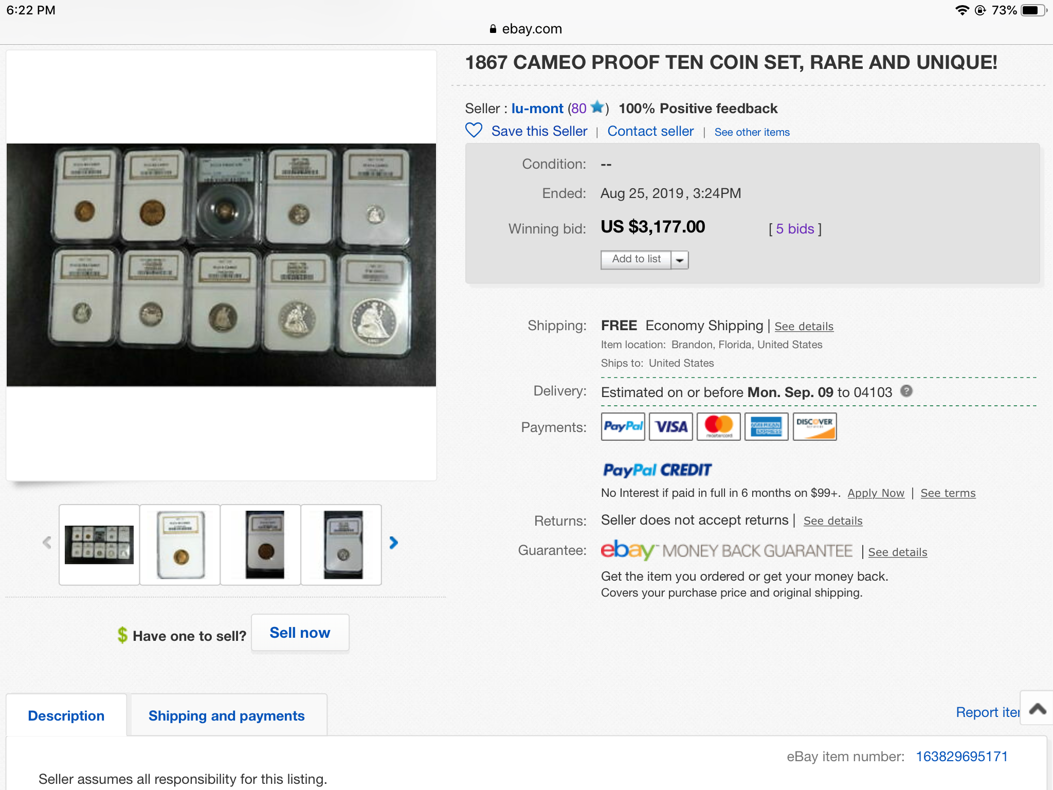Image resolution: width=1053 pixels, height=790 pixels.
Task: Click the blue feedback star icon
Action: tap(597, 107)
